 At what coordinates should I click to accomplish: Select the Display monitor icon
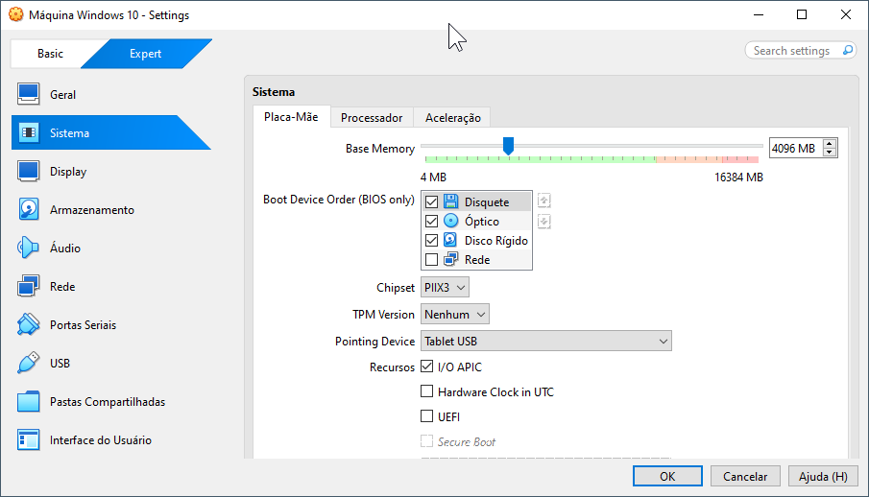pos(29,172)
